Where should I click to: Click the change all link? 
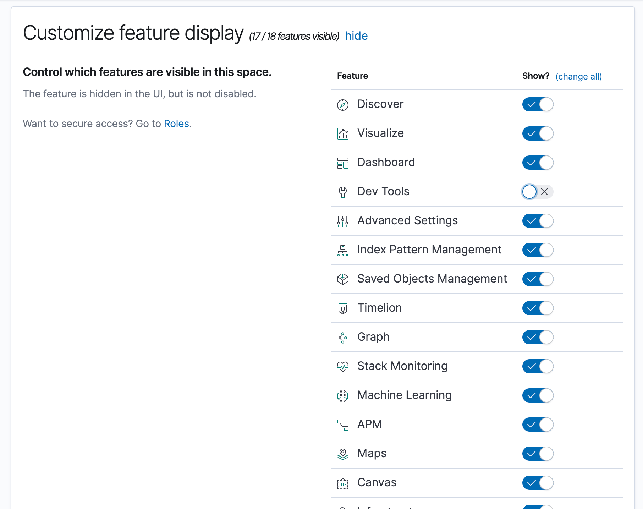pyautogui.click(x=579, y=76)
